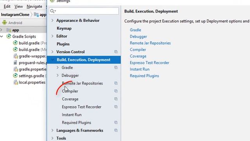Select Instant Run in settings tree
The width and height of the screenshot is (250, 141).
point(71,115)
